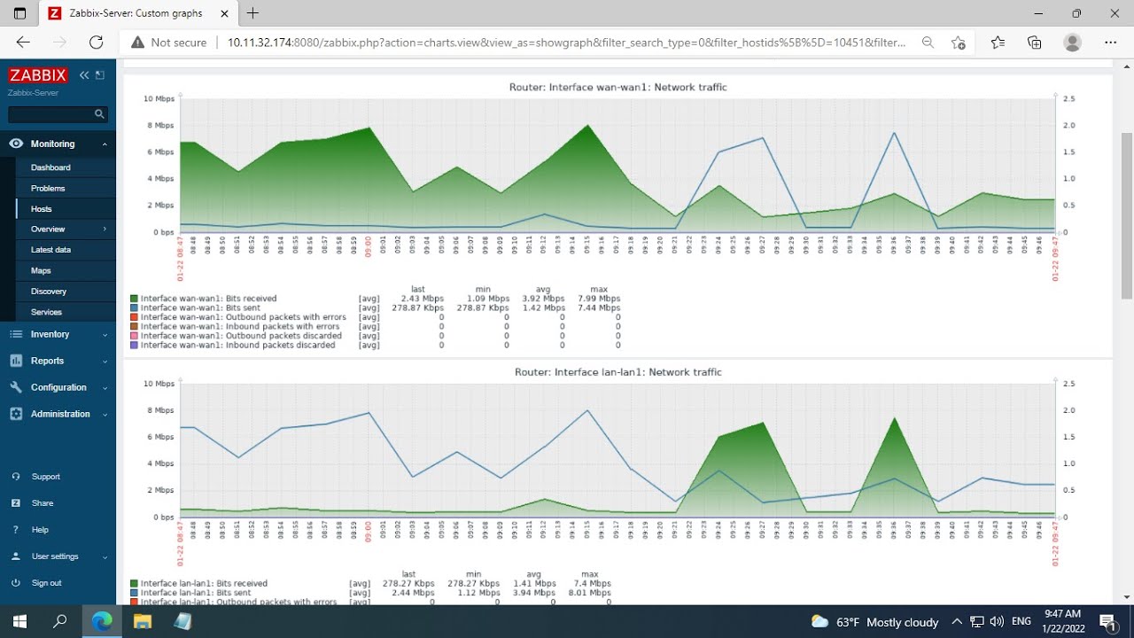Collapse the Monitoring menu section
Viewport: 1134px width, 638px height.
click(x=105, y=144)
